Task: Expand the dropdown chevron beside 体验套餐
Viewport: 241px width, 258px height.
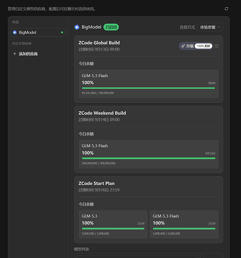Action: click(219, 27)
